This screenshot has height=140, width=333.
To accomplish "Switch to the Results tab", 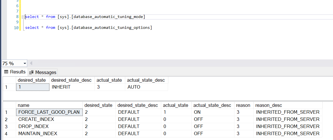I will 15,72.
